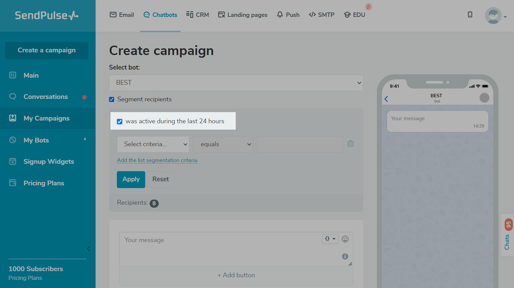This screenshot has height=288, width=514.
Task: Open the Select bot dropdown
Action: (236, 83)
